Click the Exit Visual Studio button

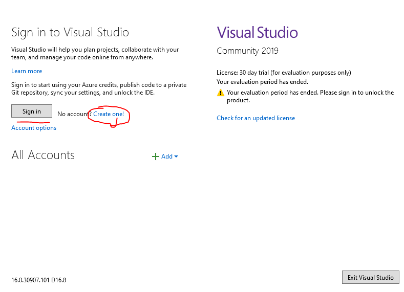(371, 277)
